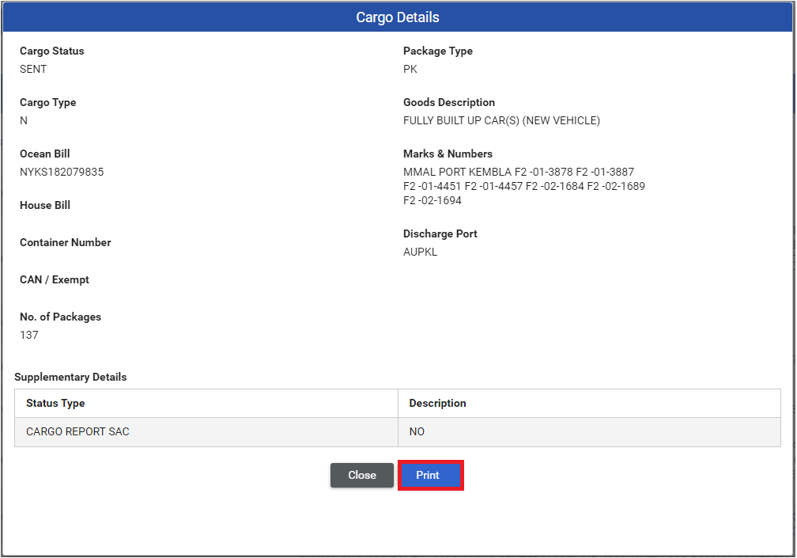Select the goods description text about cars
797x558 pixels.
point(501,120)
